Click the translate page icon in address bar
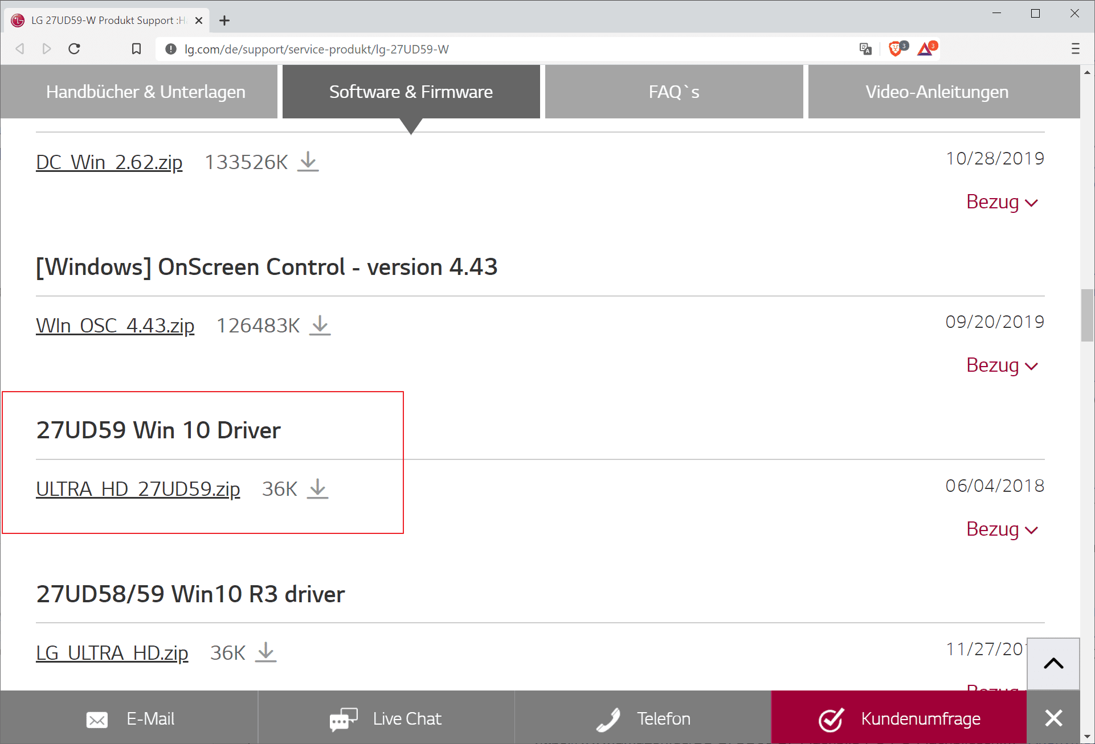Viewport: 1095px width, 744px height. (865, 49)
